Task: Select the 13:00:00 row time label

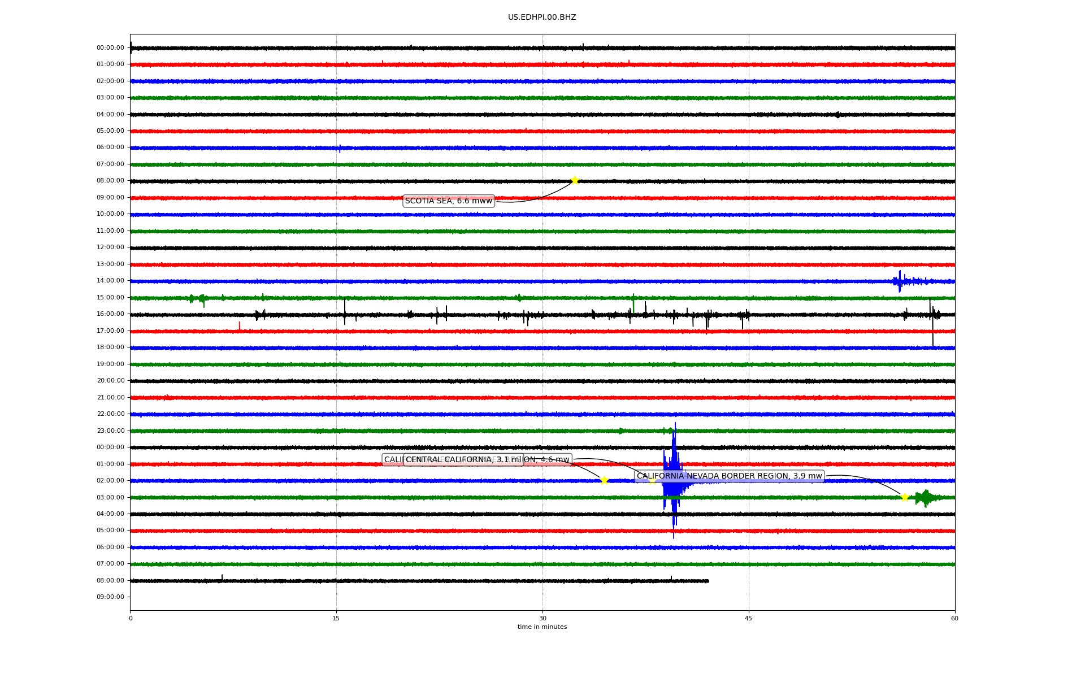Action: 110,264
